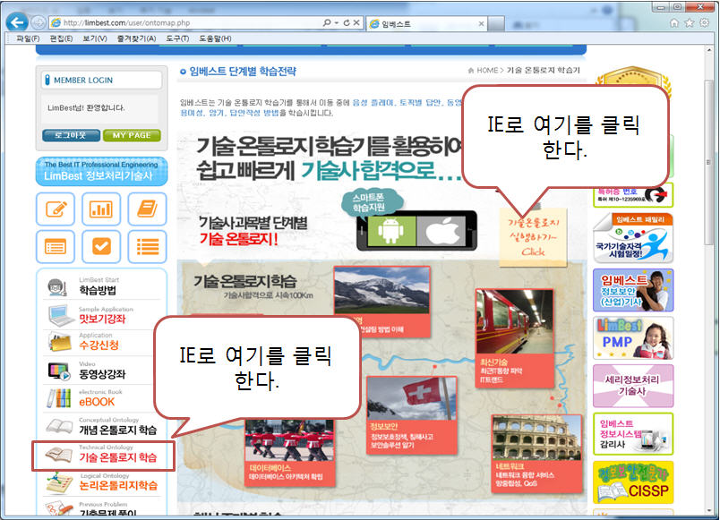Click the MY PAGE button
The image size is (720, 520).
[132, 135]
